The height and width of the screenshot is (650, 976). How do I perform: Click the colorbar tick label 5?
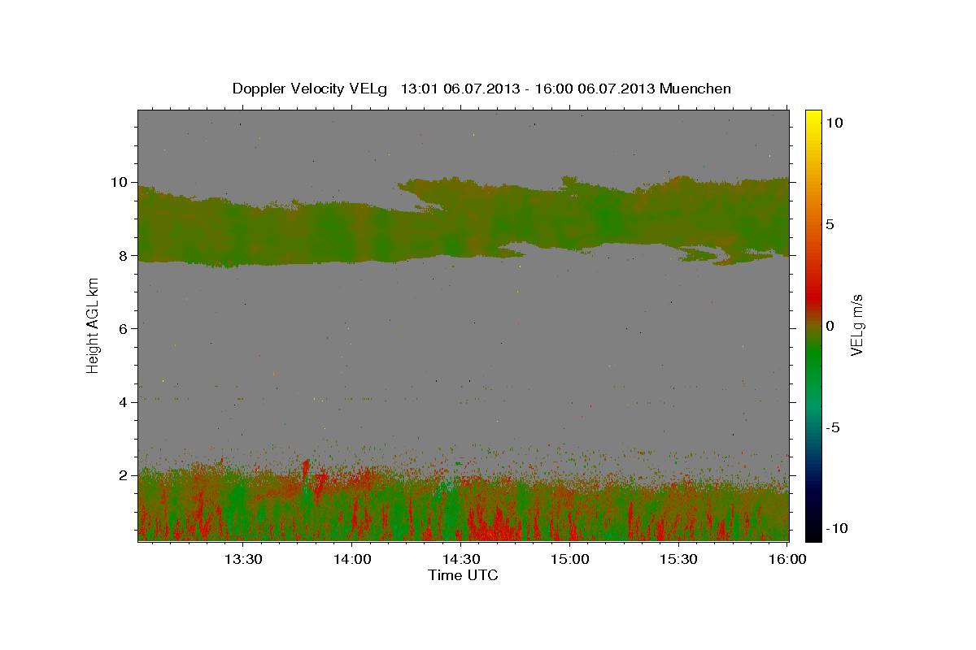click(x=830, y=223)
